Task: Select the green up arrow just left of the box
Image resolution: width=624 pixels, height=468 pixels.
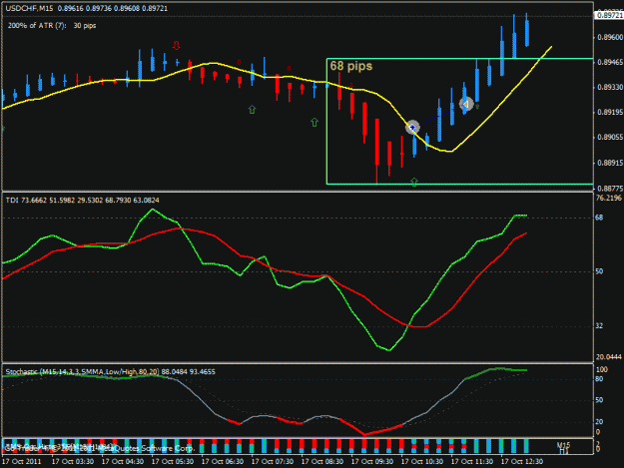Action: tap(314, 122)
